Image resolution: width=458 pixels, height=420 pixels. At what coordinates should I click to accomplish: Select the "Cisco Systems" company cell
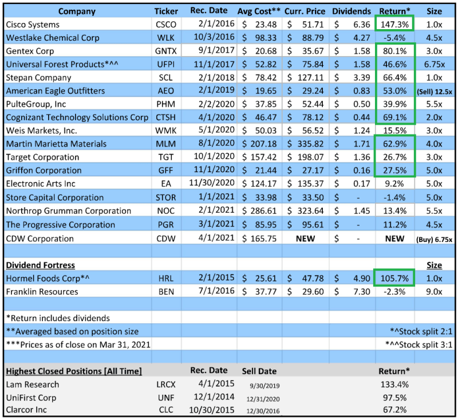coord(33,25)
